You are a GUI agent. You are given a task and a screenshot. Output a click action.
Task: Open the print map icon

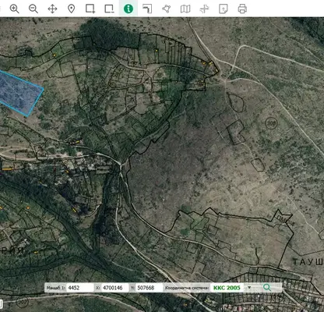[242, 9]
